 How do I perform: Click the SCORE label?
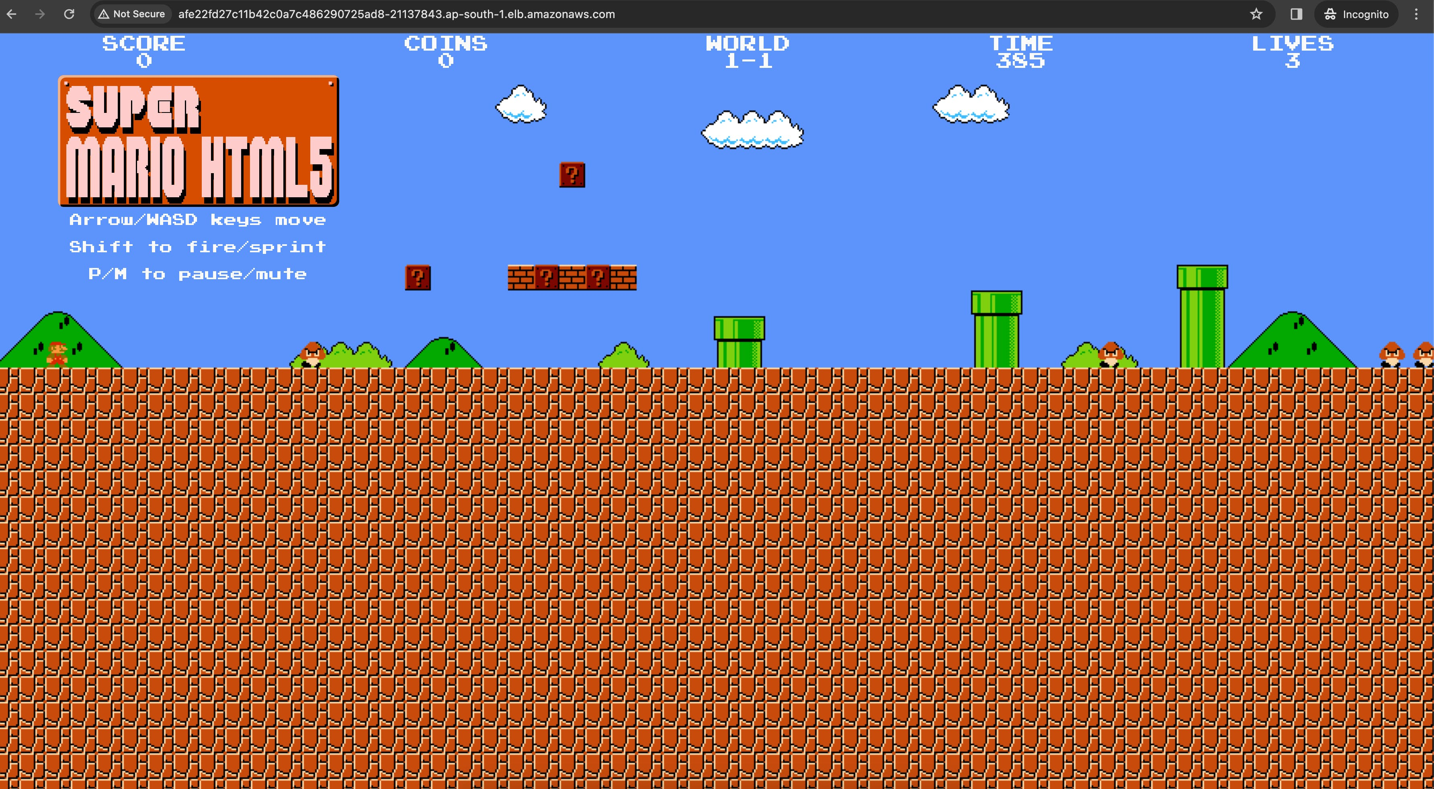point(143,43)
